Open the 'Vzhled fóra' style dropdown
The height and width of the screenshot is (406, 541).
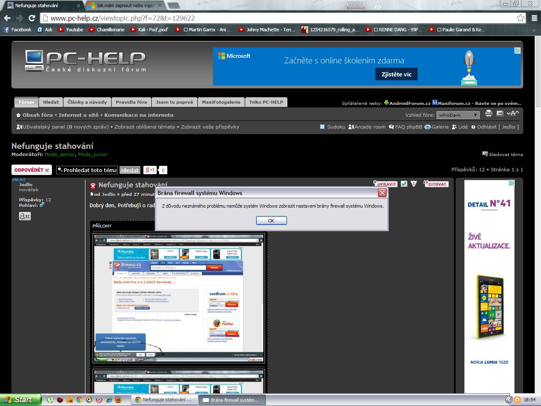tap(458, 115)
